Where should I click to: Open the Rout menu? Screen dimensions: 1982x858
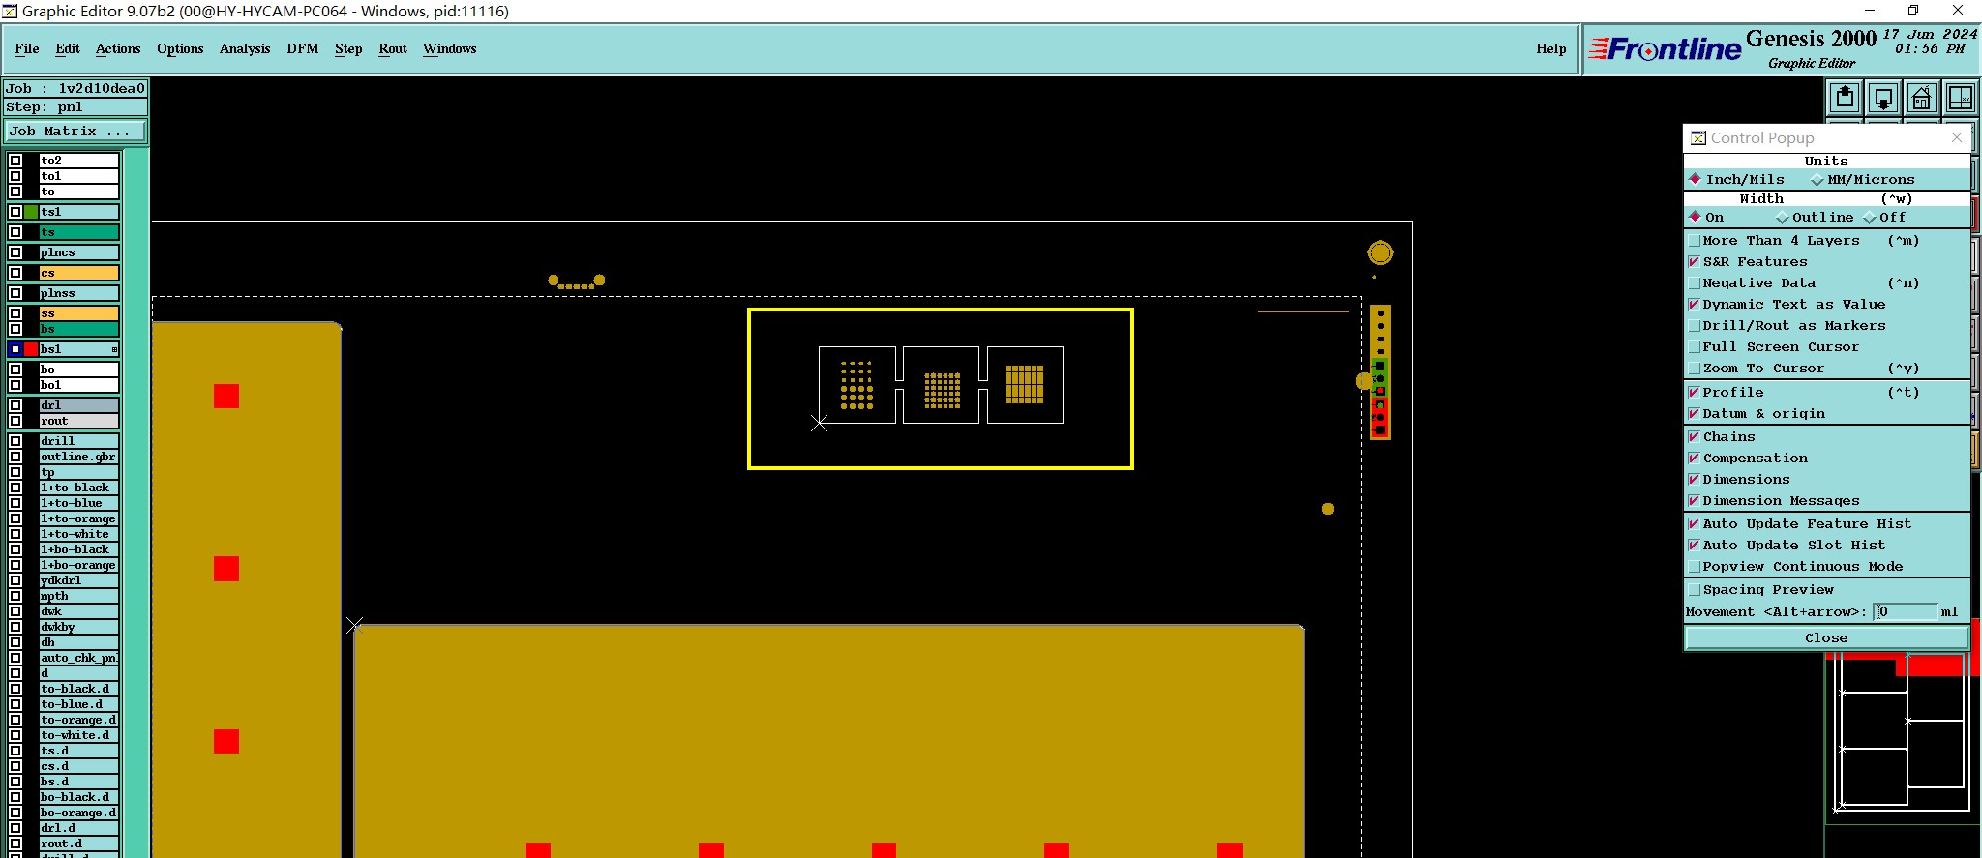click(x=393, y=48)
